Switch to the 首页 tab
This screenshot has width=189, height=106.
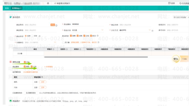click(7, 8)
